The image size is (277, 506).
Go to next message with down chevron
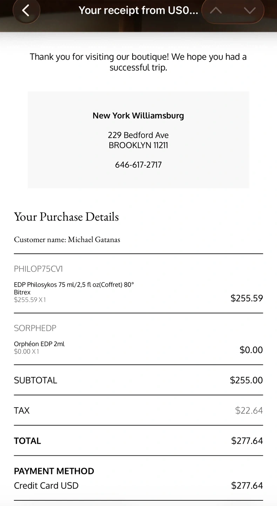click(x=250, y=11)
